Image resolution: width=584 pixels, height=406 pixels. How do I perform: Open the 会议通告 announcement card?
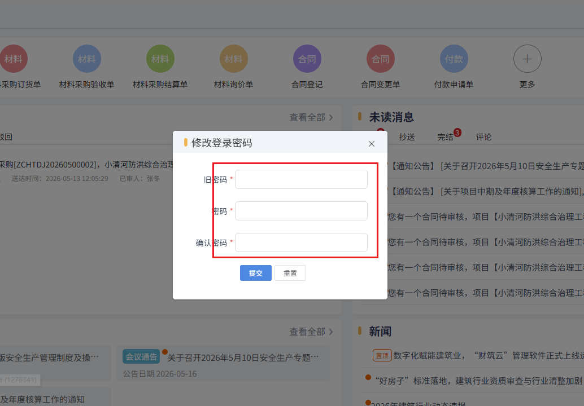pos(224,363)
